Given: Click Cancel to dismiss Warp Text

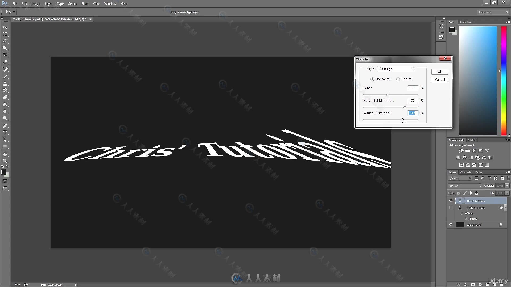Looking at the screenshot, I should [x=440, y=79].
